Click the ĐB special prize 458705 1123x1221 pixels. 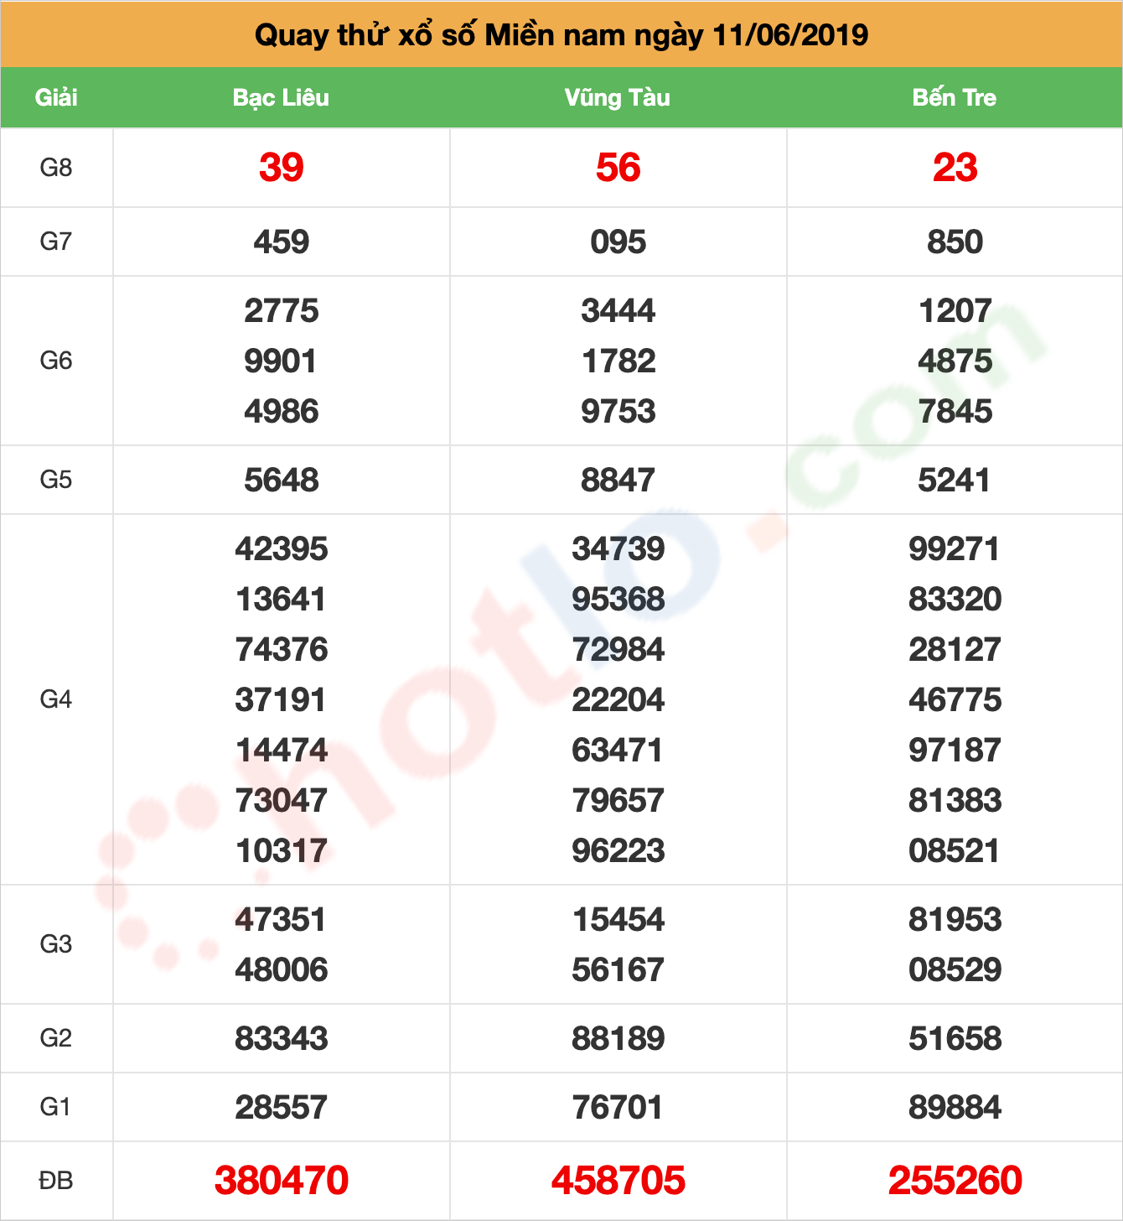pos(618,1181)
